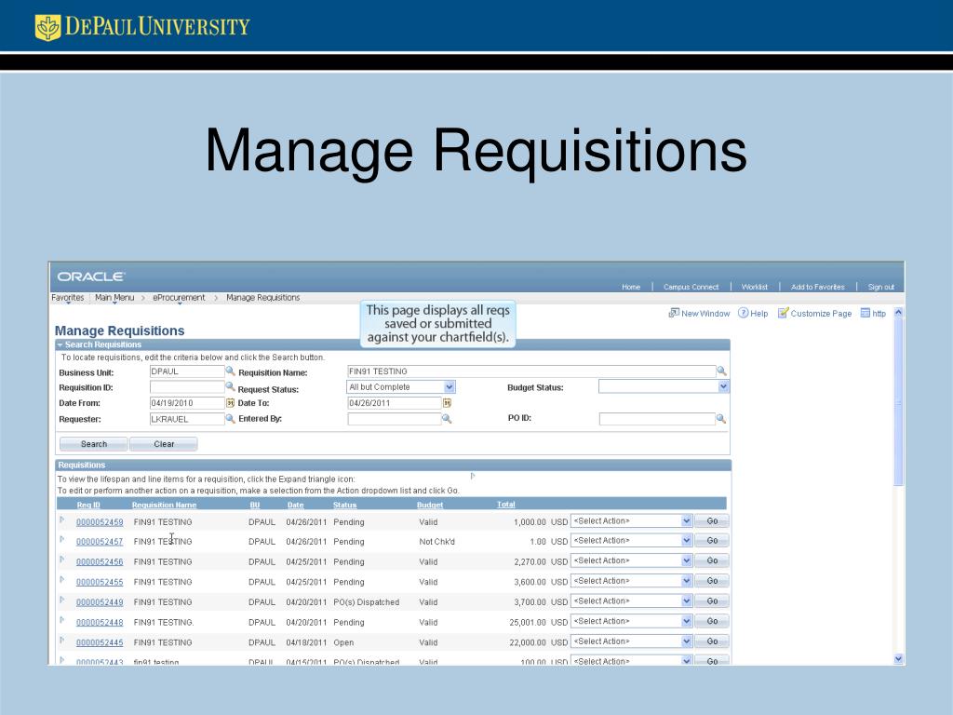Open Requisition ID lookup magnifier
The width and height of the screenshot is (953, 715).
pyautogui.click(x=231, y=386)
